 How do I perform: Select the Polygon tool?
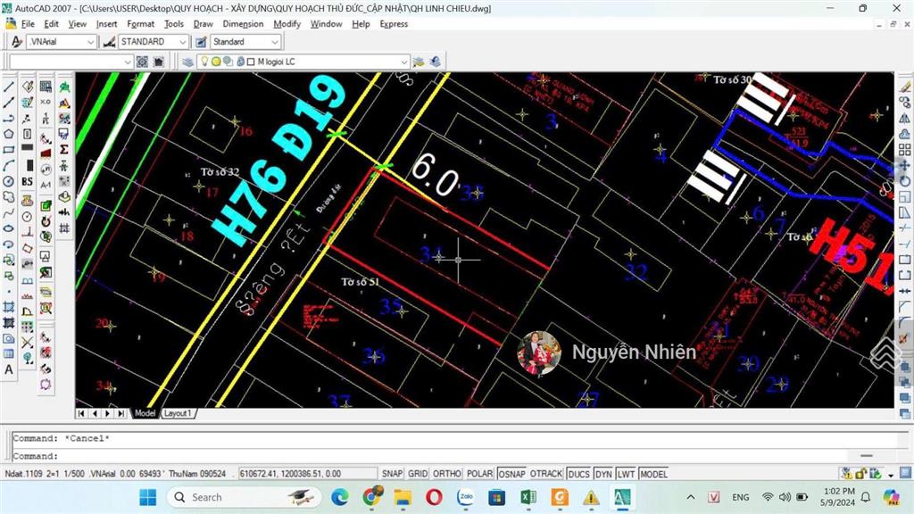pyautogui.click(x=9, y=134)
